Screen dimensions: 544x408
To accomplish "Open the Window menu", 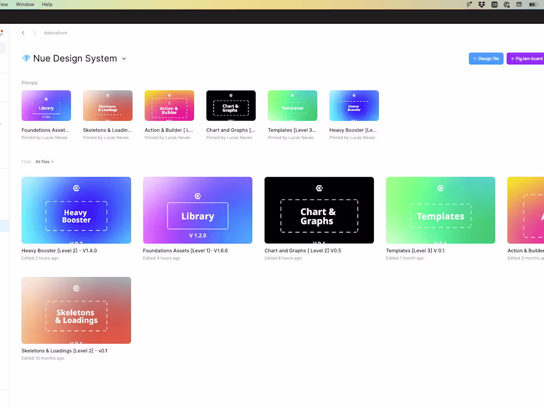I will [x=25, y=4].
